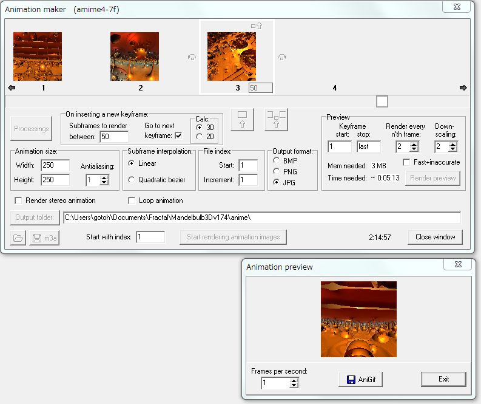This screenshot has height=404, width=481.
Task: Click the insert keyframe button with multi-frame arrow
Action: coord(276,120)
